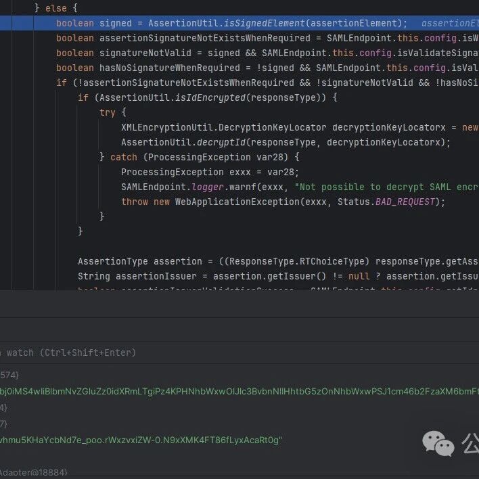
Task: Click XMLEncryptionUtil.DecryptionKeyLocator type name
Action: click(x=224, y=127)
